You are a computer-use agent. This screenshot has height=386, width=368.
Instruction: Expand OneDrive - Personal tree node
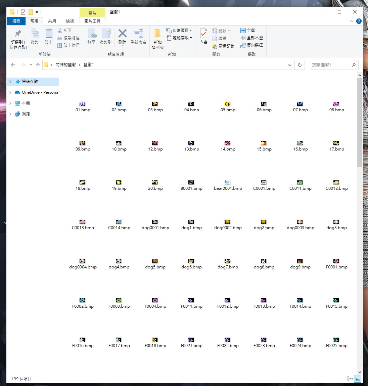10,92
